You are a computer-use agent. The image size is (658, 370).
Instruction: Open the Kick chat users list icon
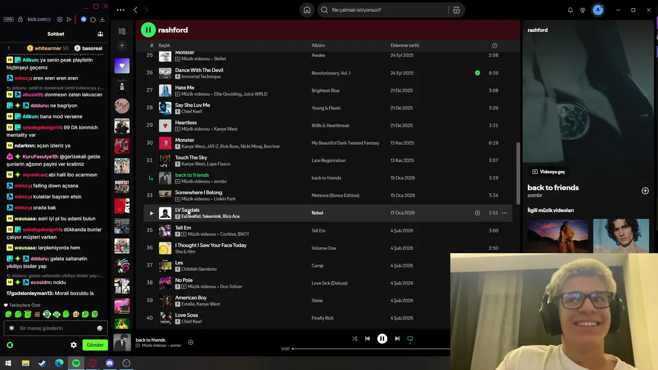[100, 34]
